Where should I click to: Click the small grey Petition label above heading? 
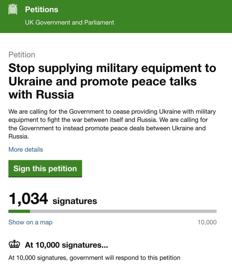coord(22,55)
